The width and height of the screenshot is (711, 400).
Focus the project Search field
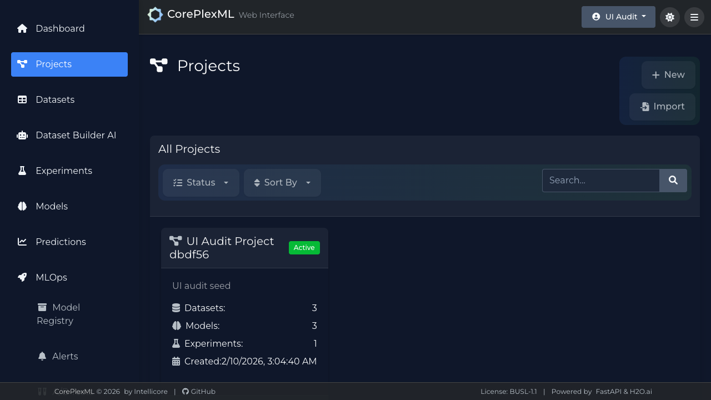pyautogui.click(x=600, y=181)
